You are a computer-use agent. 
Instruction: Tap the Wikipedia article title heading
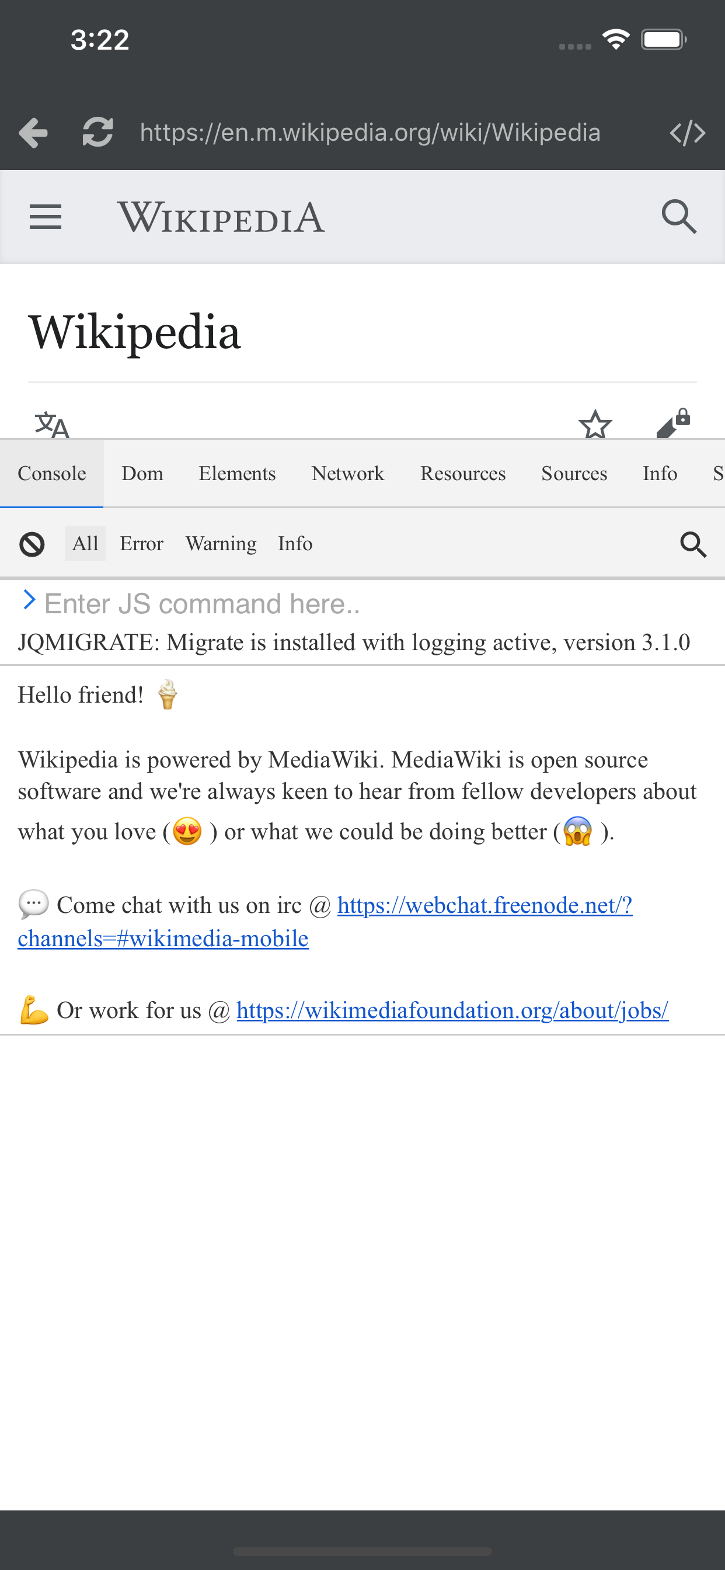click(x=135, y=332)
